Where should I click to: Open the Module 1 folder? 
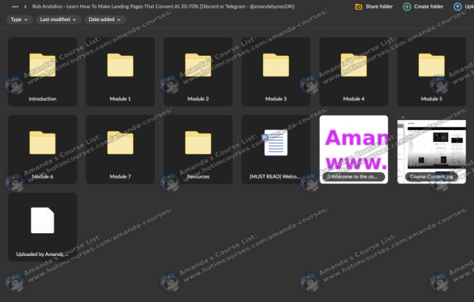120,72
